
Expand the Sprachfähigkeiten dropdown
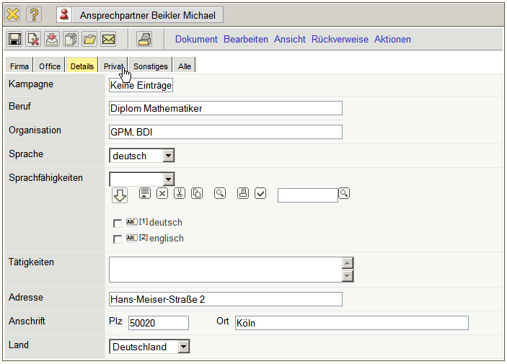pos(168,179)
